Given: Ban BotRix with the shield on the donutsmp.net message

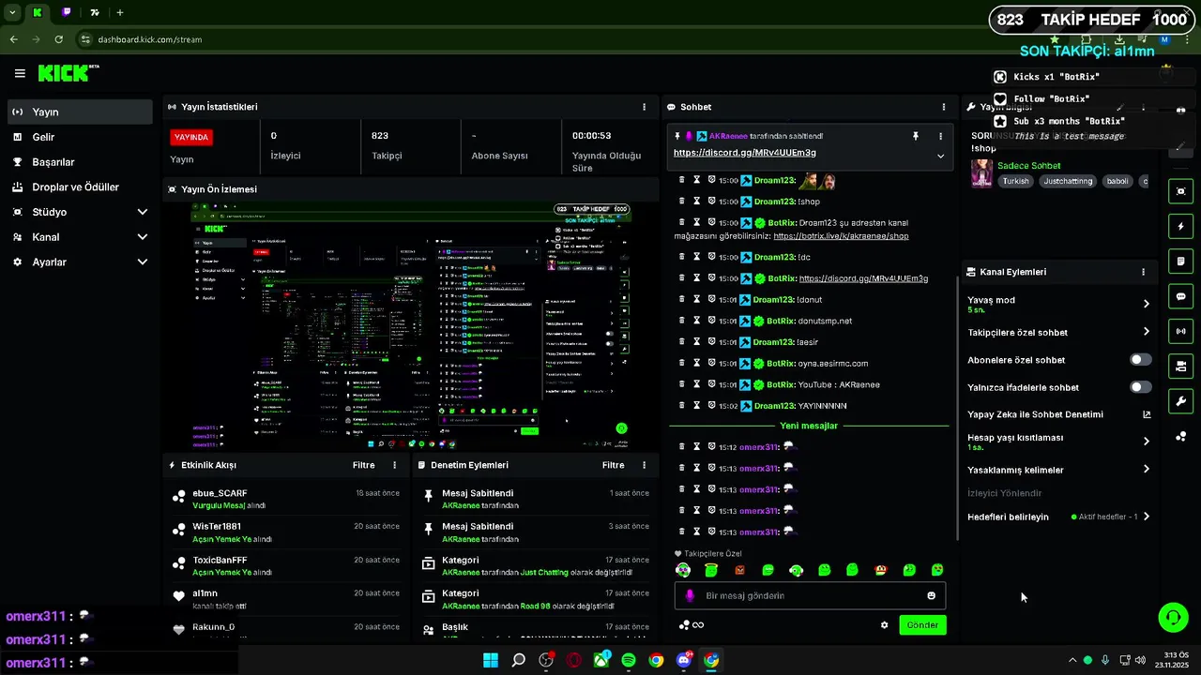Looking at the screenshot, I should pos(712,321).
